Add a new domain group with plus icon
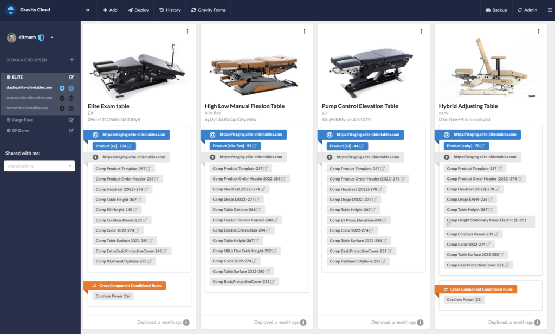555x334 pixels. 72,60
